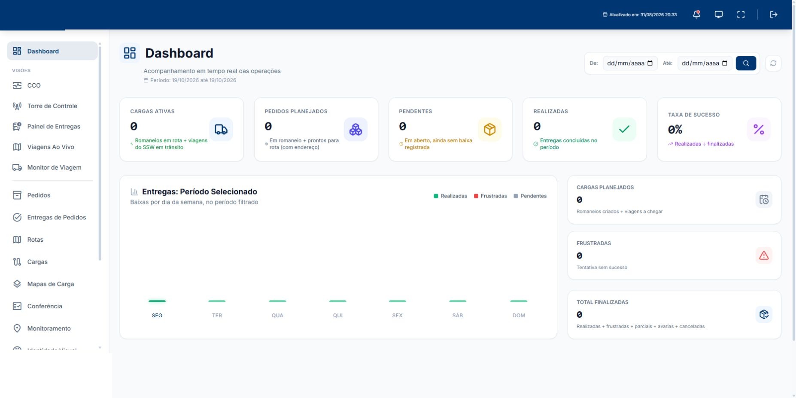The width and height of the screenshot is (796, 398).
Task: Click the sidebar scrollbar
Action: 100,153
